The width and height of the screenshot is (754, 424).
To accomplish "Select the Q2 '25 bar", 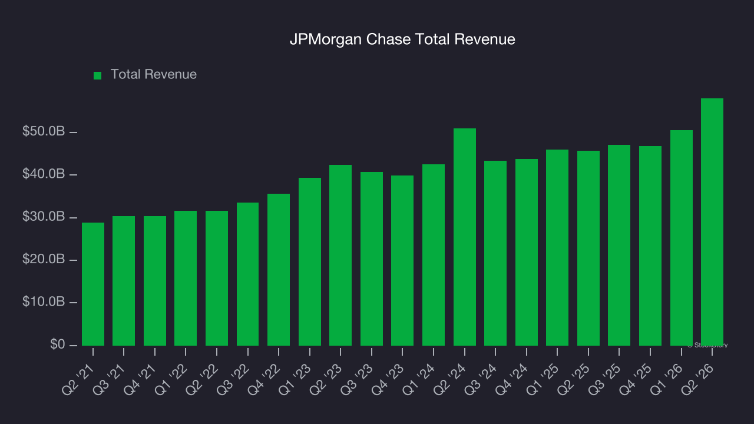I will [x=588, y=248].
